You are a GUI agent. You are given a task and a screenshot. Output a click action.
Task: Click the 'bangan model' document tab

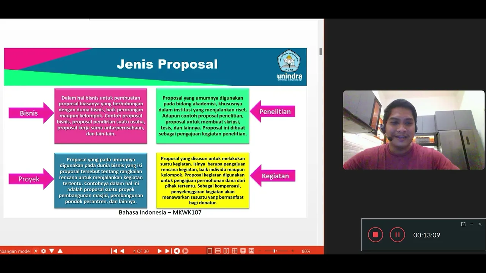pos(16,251)
